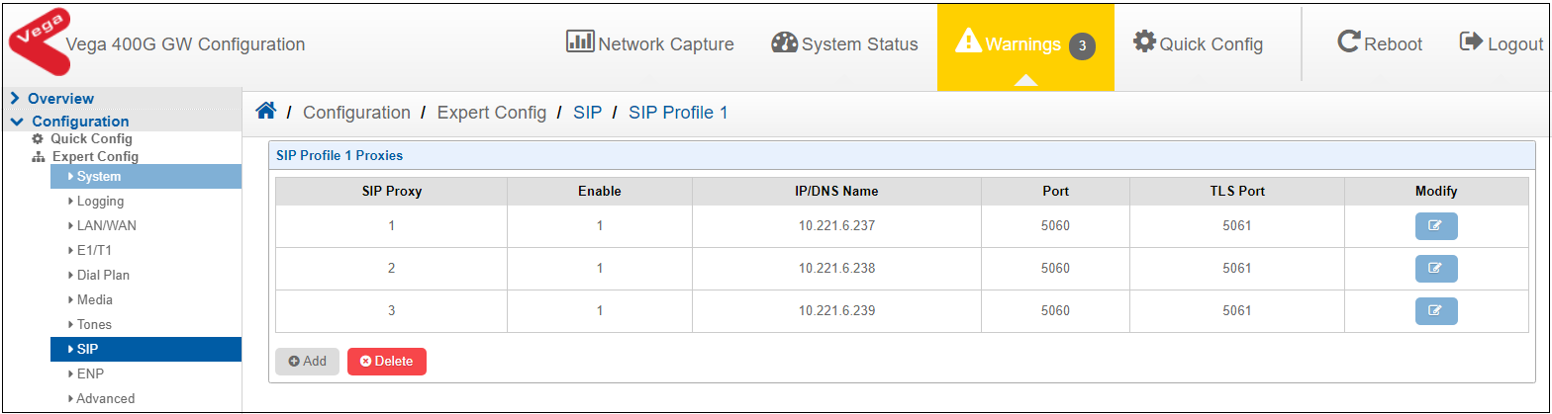Viewport: 1552px width, 414px height.
Task: Click the Warnings triangle icon
Action: point(968,42)
